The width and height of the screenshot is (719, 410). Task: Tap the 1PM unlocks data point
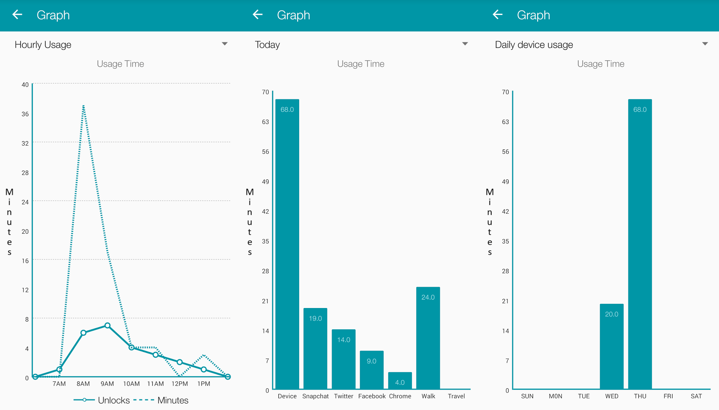pos(204,369)
